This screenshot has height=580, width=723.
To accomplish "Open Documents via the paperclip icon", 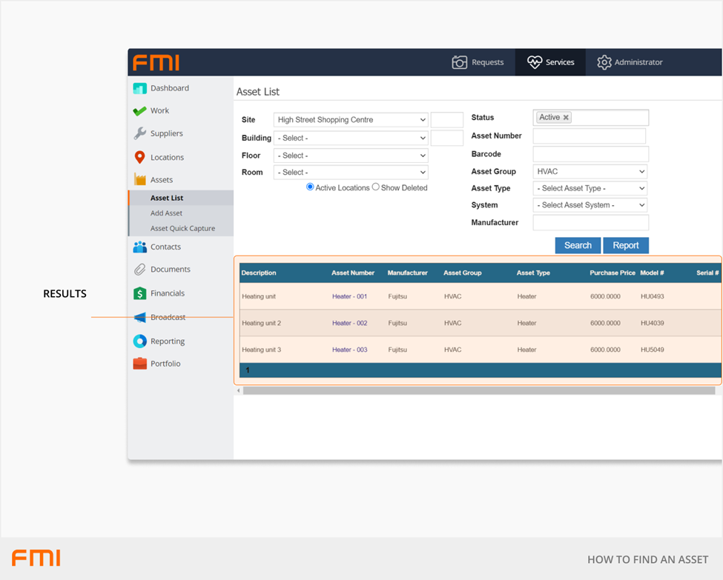I will point(139,270).
